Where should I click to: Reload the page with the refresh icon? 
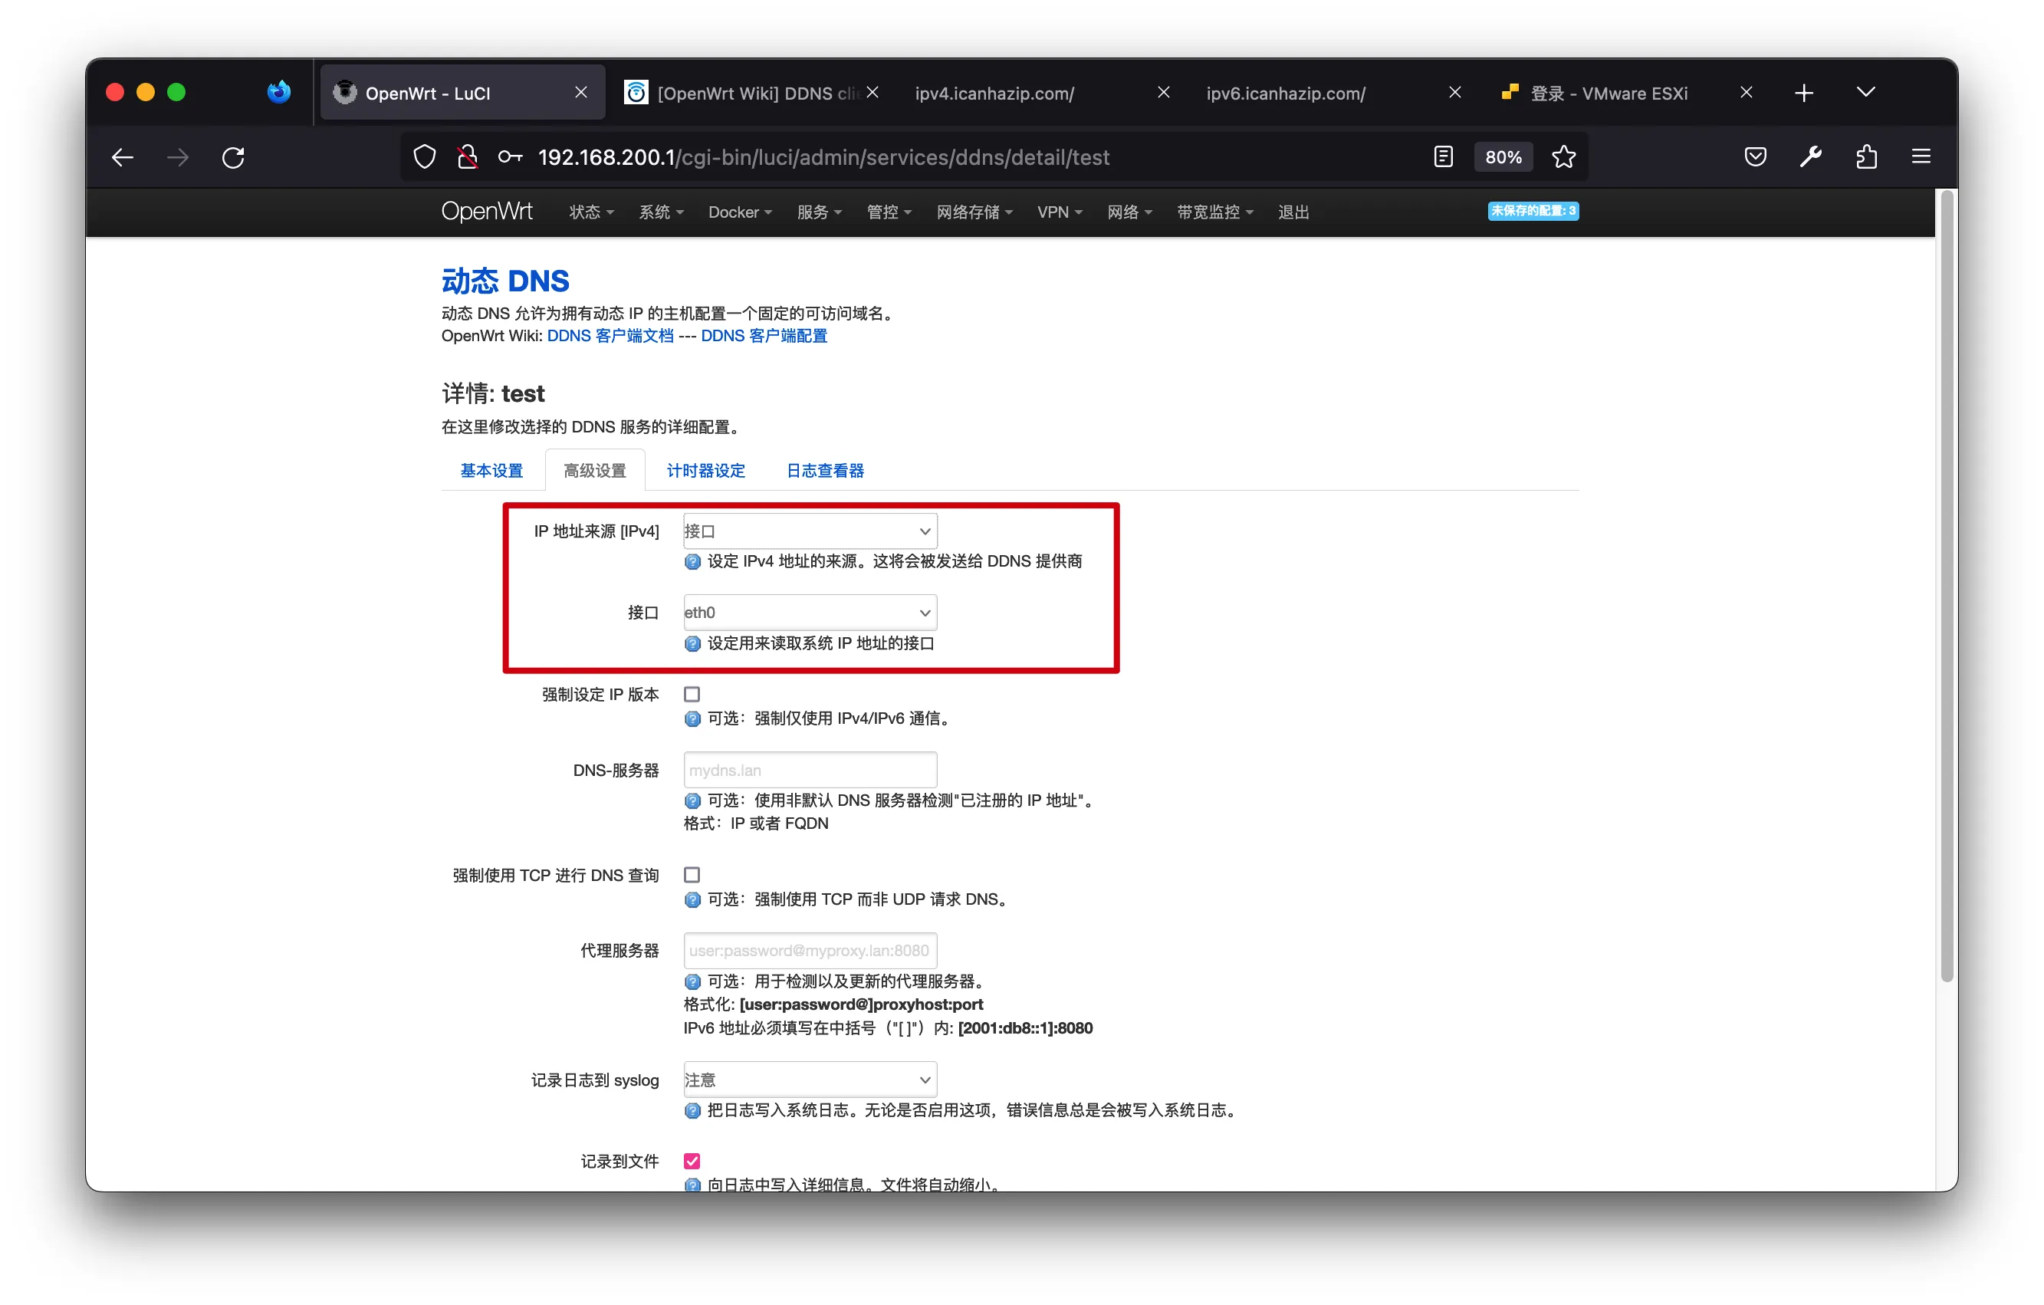click(x=233, y=157)
